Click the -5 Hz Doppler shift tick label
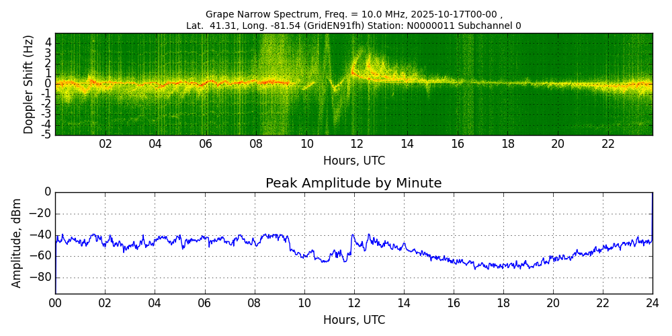Screen dimensions: 672x336 (x=47, y=134)
